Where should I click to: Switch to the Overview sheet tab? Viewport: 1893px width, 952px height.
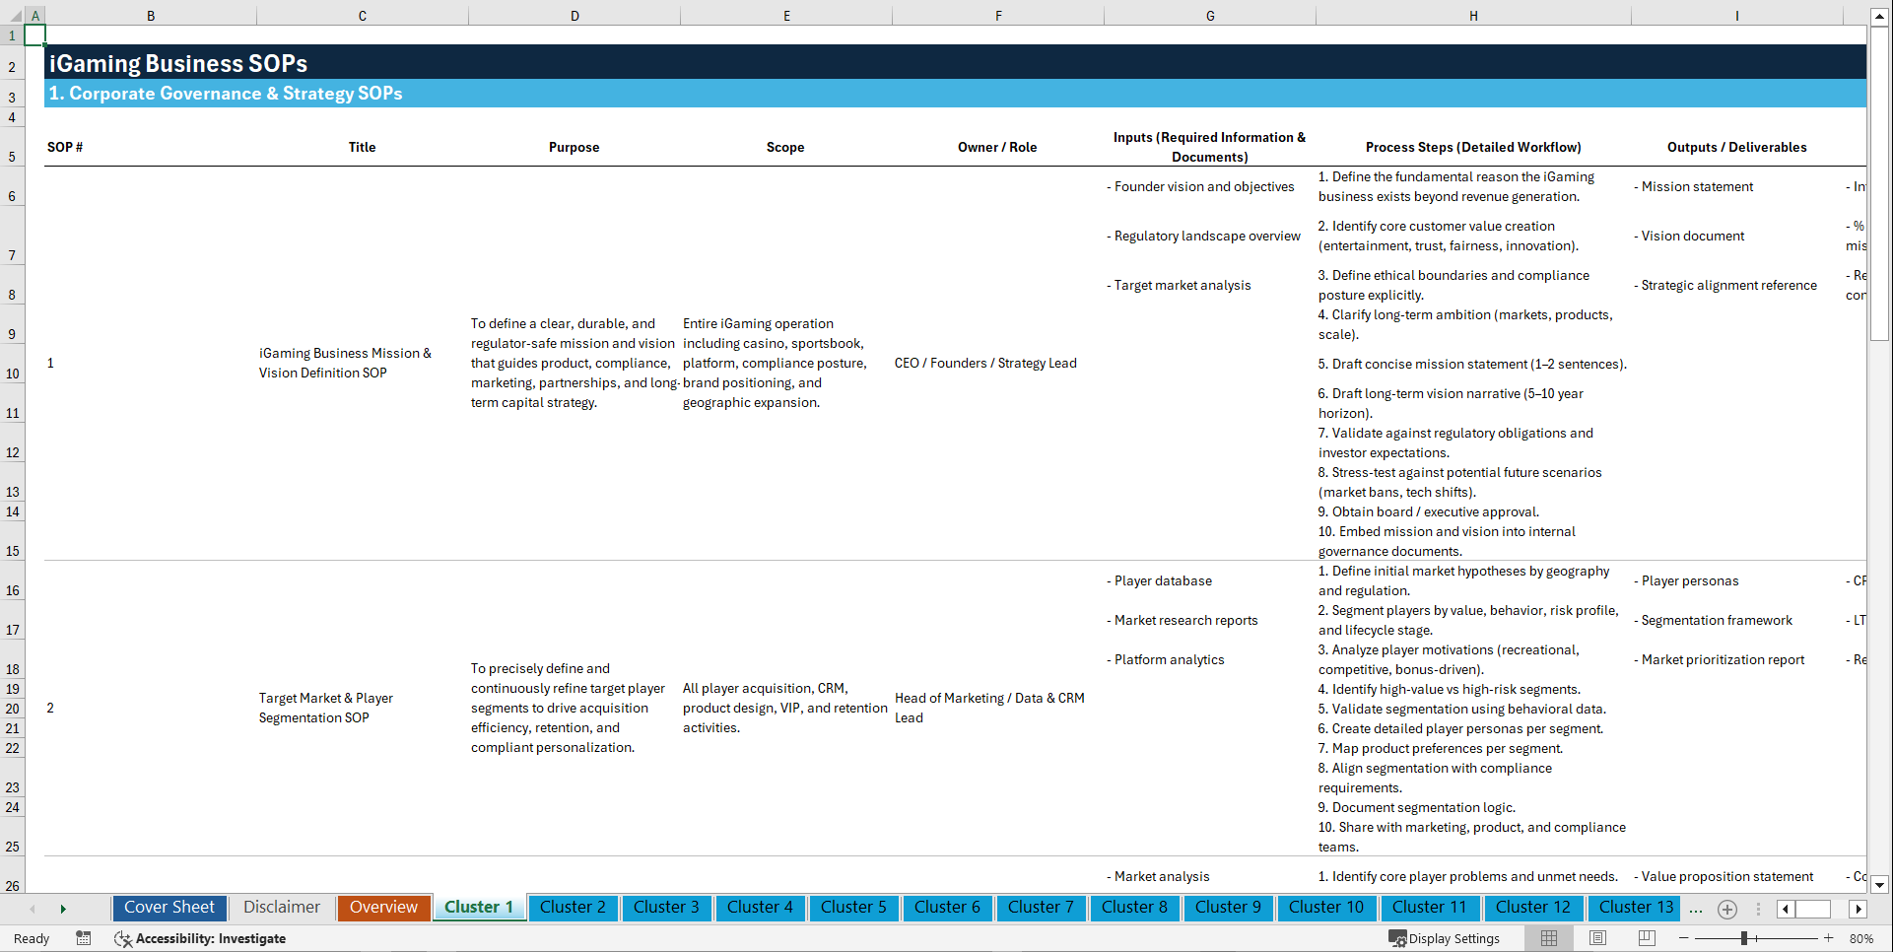(x=383, y=908)
